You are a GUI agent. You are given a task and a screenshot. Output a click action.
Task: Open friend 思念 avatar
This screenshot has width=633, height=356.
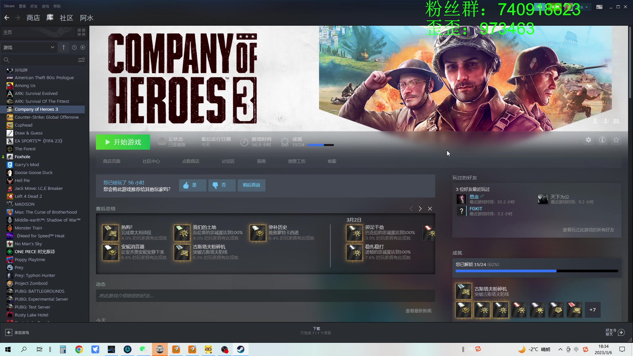point(461,199)
